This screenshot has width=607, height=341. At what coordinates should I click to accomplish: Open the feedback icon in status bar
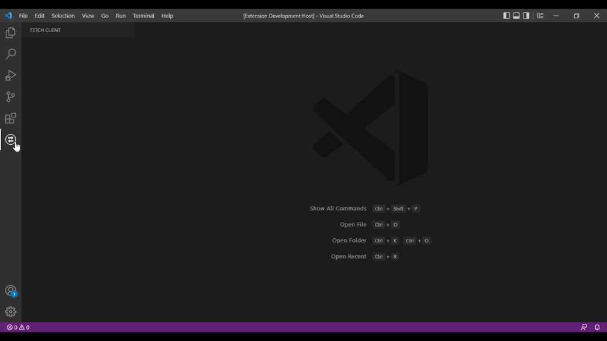point(584,327)
